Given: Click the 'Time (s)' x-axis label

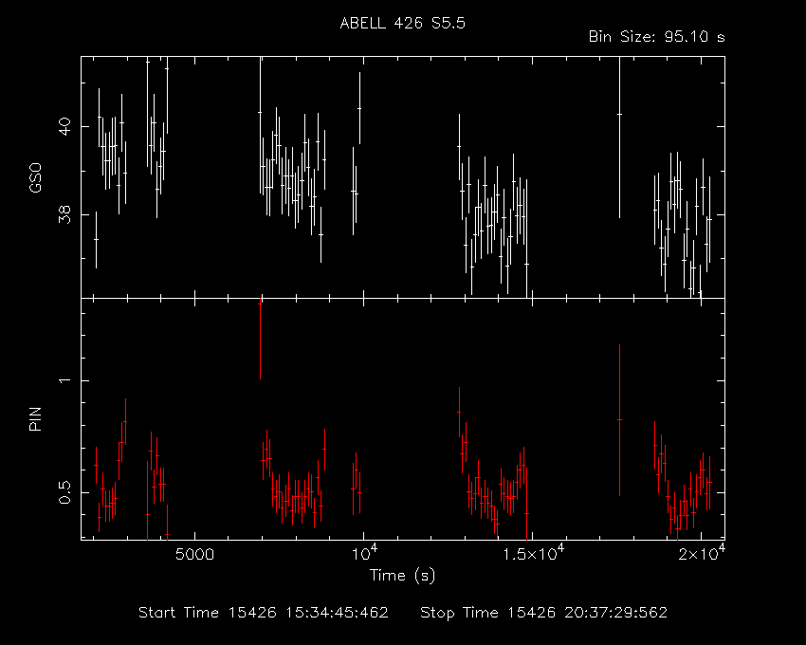Looking at the screenshot, I should 402,575.
